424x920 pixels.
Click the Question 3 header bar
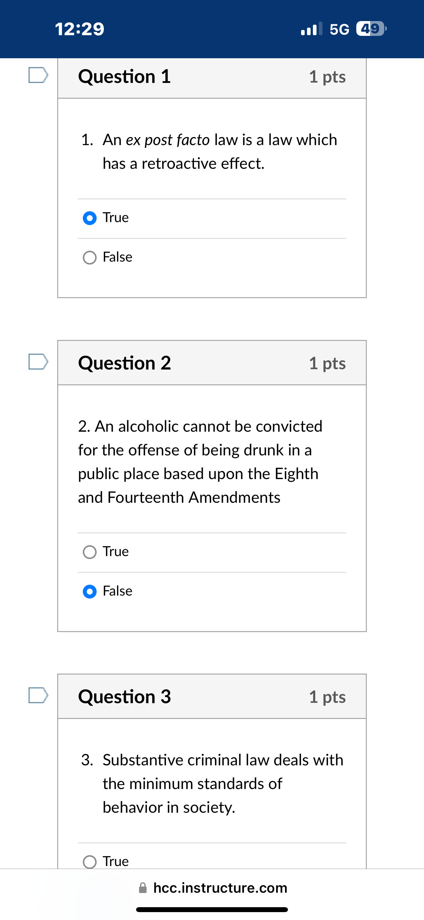[x=212, y=696]
